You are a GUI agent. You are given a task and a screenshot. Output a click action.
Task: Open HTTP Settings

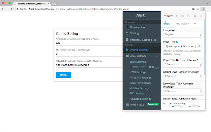(138, 72)
